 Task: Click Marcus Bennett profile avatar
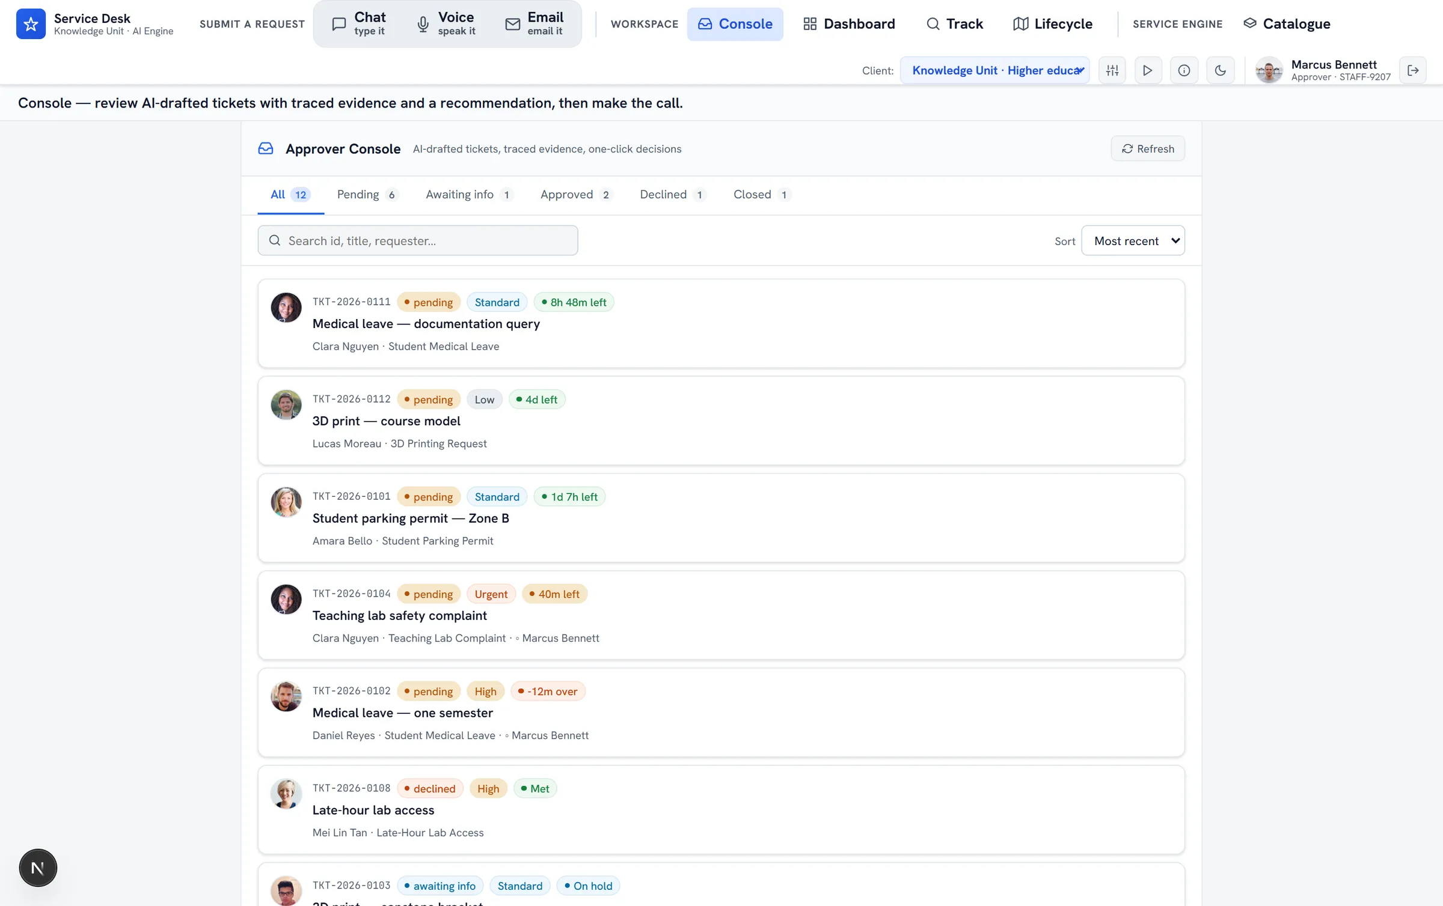(x=1269, y=70)
